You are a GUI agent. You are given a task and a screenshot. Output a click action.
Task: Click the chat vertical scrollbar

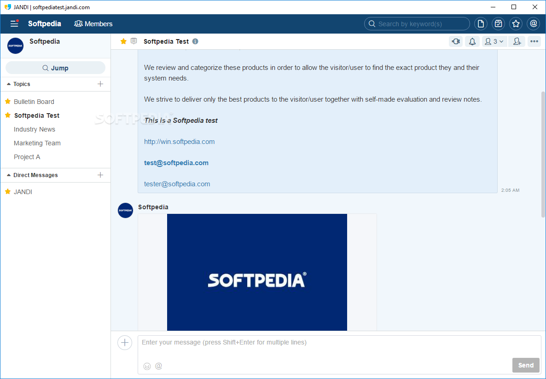pyautogui.click(x=544, y=155)
